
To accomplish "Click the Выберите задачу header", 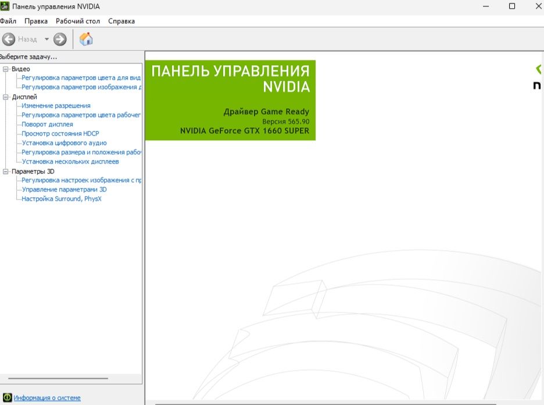I will point(28,56).
